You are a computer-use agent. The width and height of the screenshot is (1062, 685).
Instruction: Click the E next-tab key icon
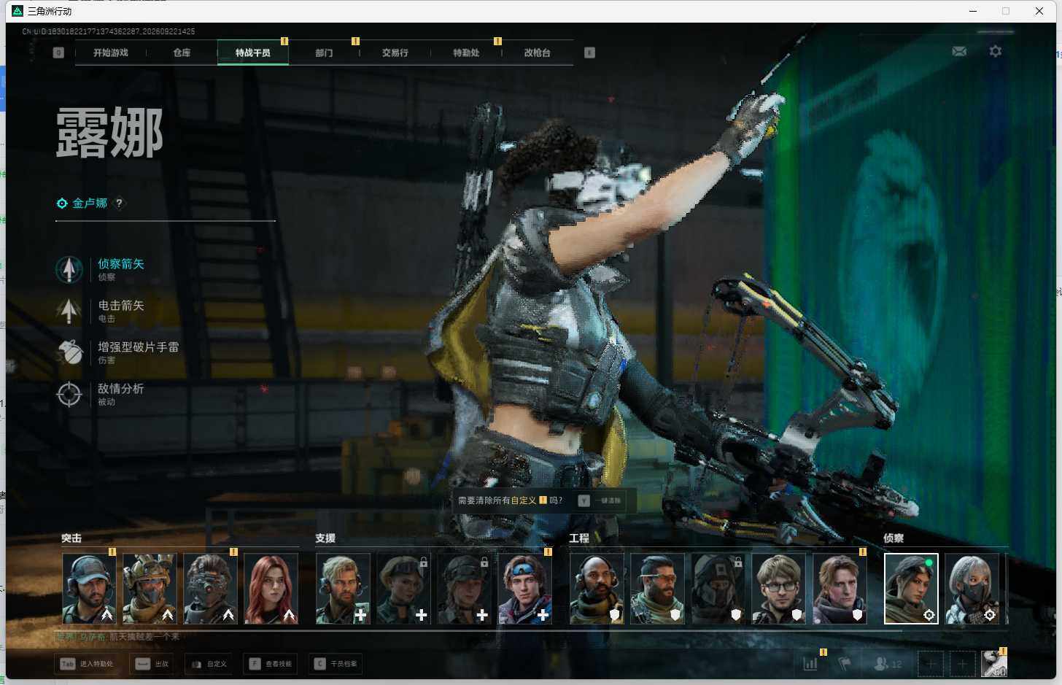pos(589,53)
